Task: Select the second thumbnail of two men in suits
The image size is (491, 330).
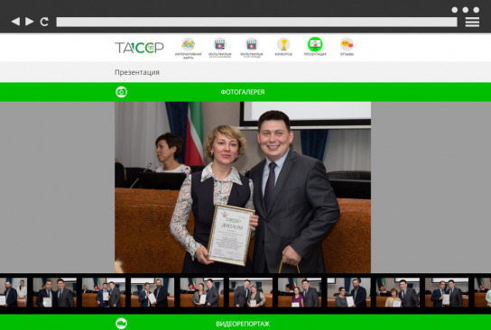Action: coord(55,292)
